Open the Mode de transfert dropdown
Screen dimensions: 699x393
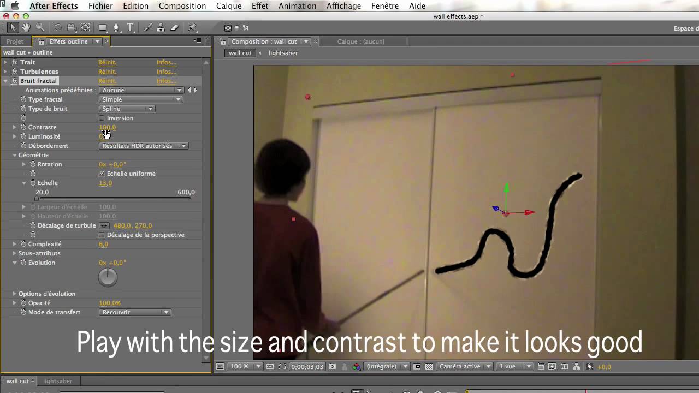135,312
